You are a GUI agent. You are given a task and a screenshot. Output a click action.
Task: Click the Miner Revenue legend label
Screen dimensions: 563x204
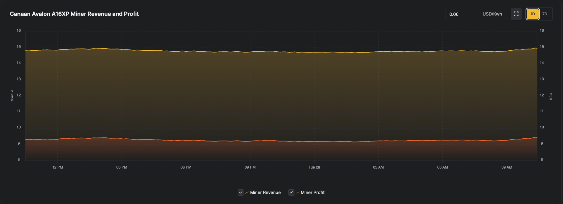tap(265, 192)
